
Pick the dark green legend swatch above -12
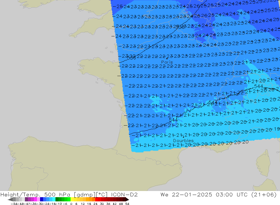click(57, 199)
